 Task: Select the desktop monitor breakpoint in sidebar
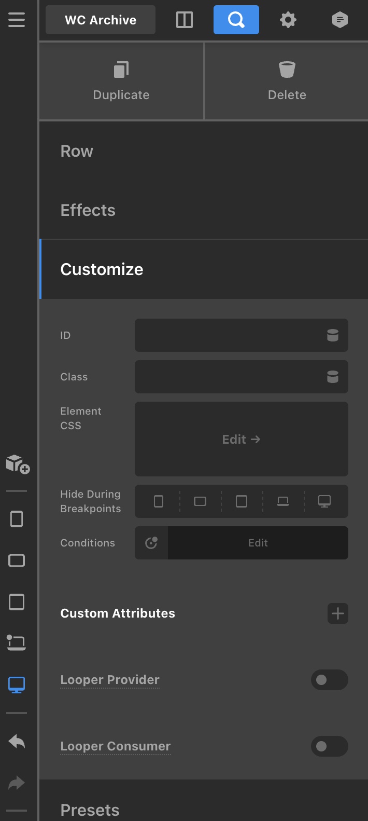point(17,685)
